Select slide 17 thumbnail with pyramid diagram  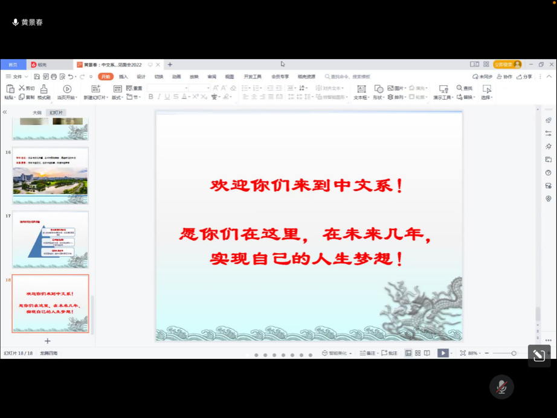tap(51, 239)
